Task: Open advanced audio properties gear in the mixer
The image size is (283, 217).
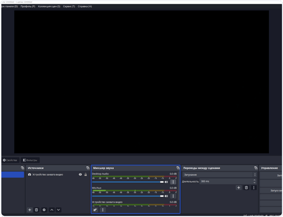Action: tap(96, 210)
